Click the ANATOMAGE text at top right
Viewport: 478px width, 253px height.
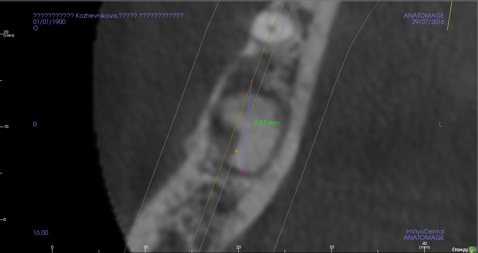pyautogui.click(x=423, y=16)
